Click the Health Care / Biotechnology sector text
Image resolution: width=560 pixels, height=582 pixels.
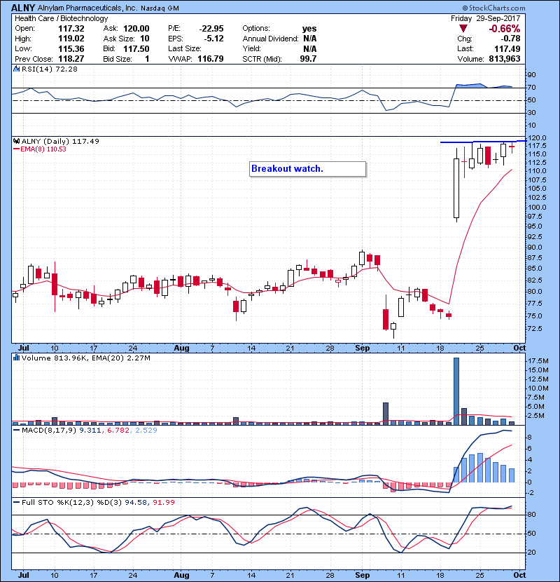coord(62,18)
